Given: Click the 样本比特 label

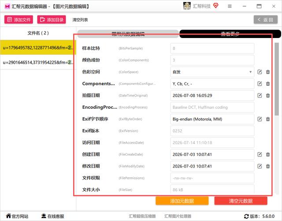Looking at the screenshot, I should click(x=91, y=48).
